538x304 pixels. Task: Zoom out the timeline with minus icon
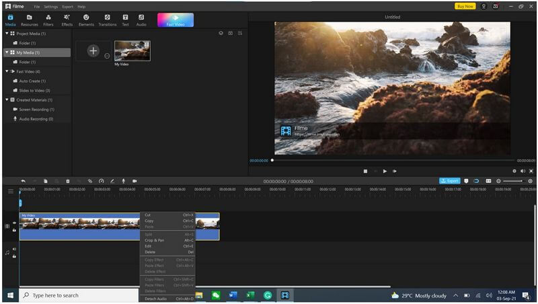(498, 181)
